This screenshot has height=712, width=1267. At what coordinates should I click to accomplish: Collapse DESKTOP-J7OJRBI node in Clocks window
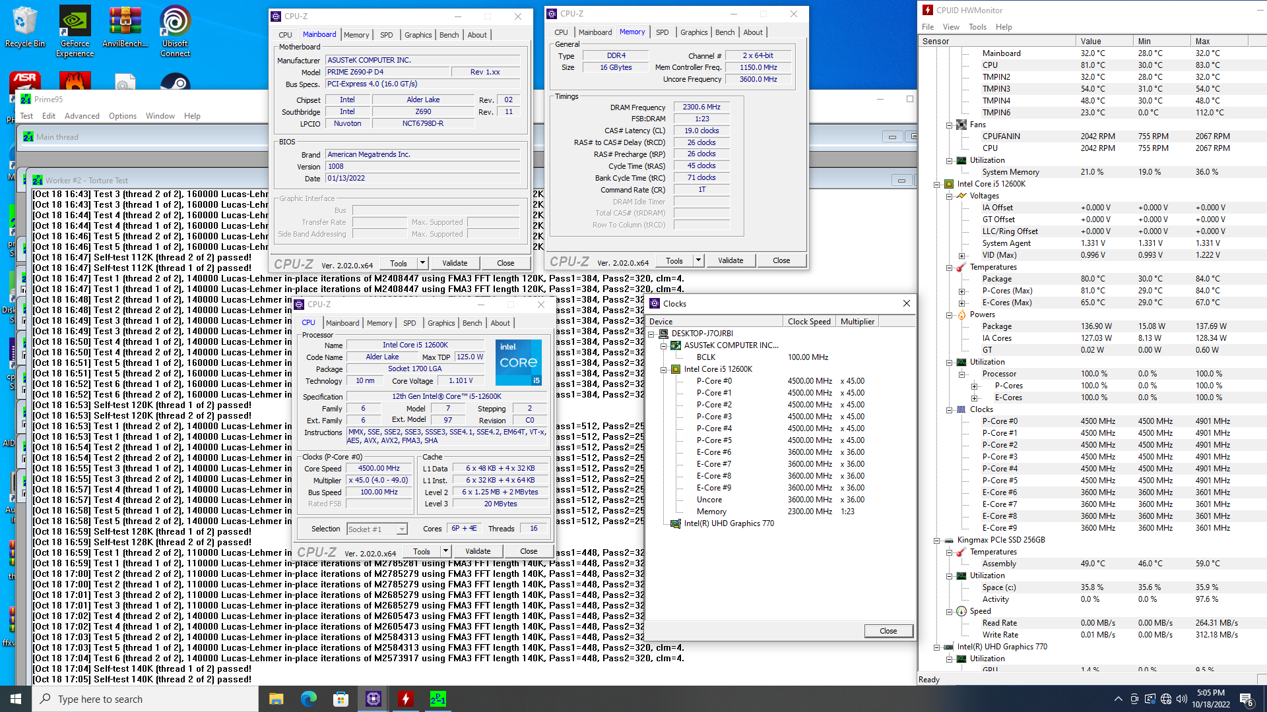[x=651, y=334]
